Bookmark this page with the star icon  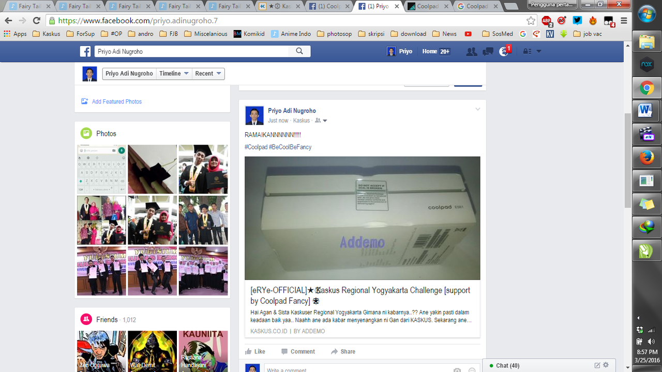(531, 21)
